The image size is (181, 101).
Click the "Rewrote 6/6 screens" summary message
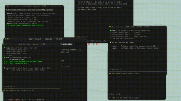point(27,69)
